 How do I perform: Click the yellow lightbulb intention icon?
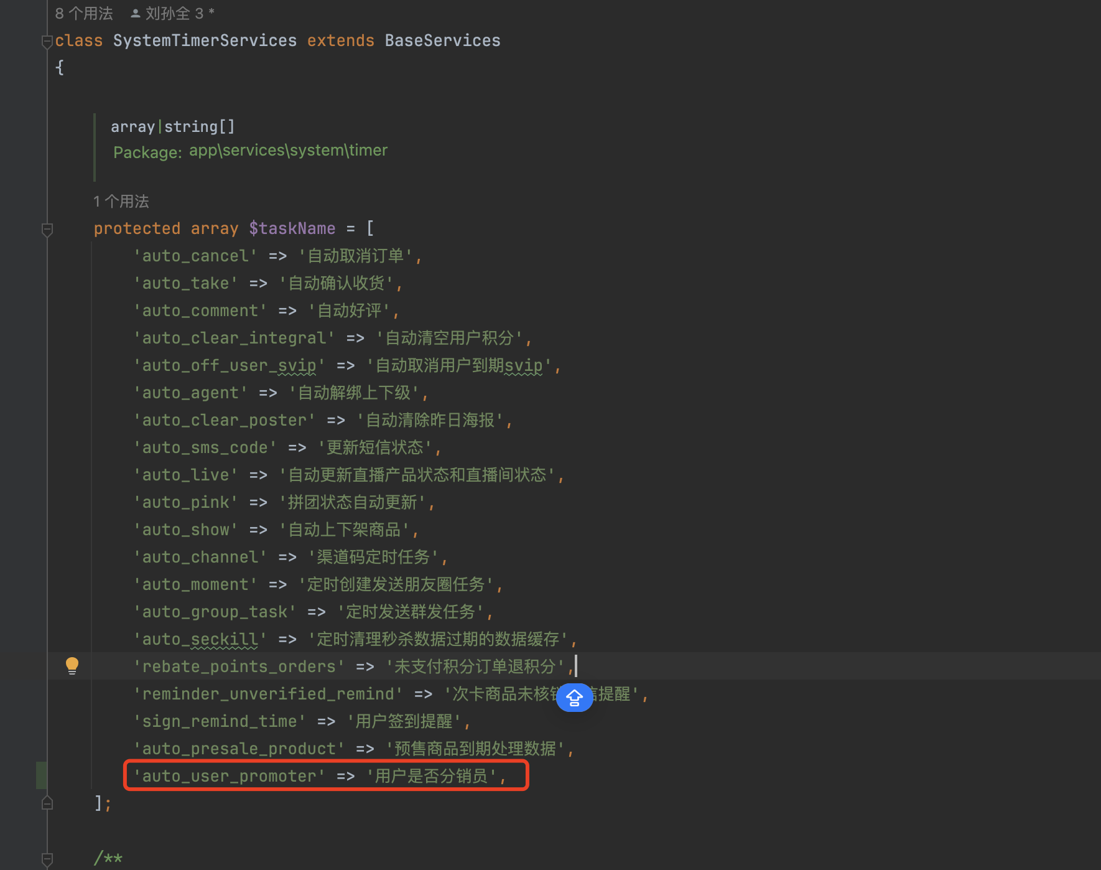click(x=72, y=665)
